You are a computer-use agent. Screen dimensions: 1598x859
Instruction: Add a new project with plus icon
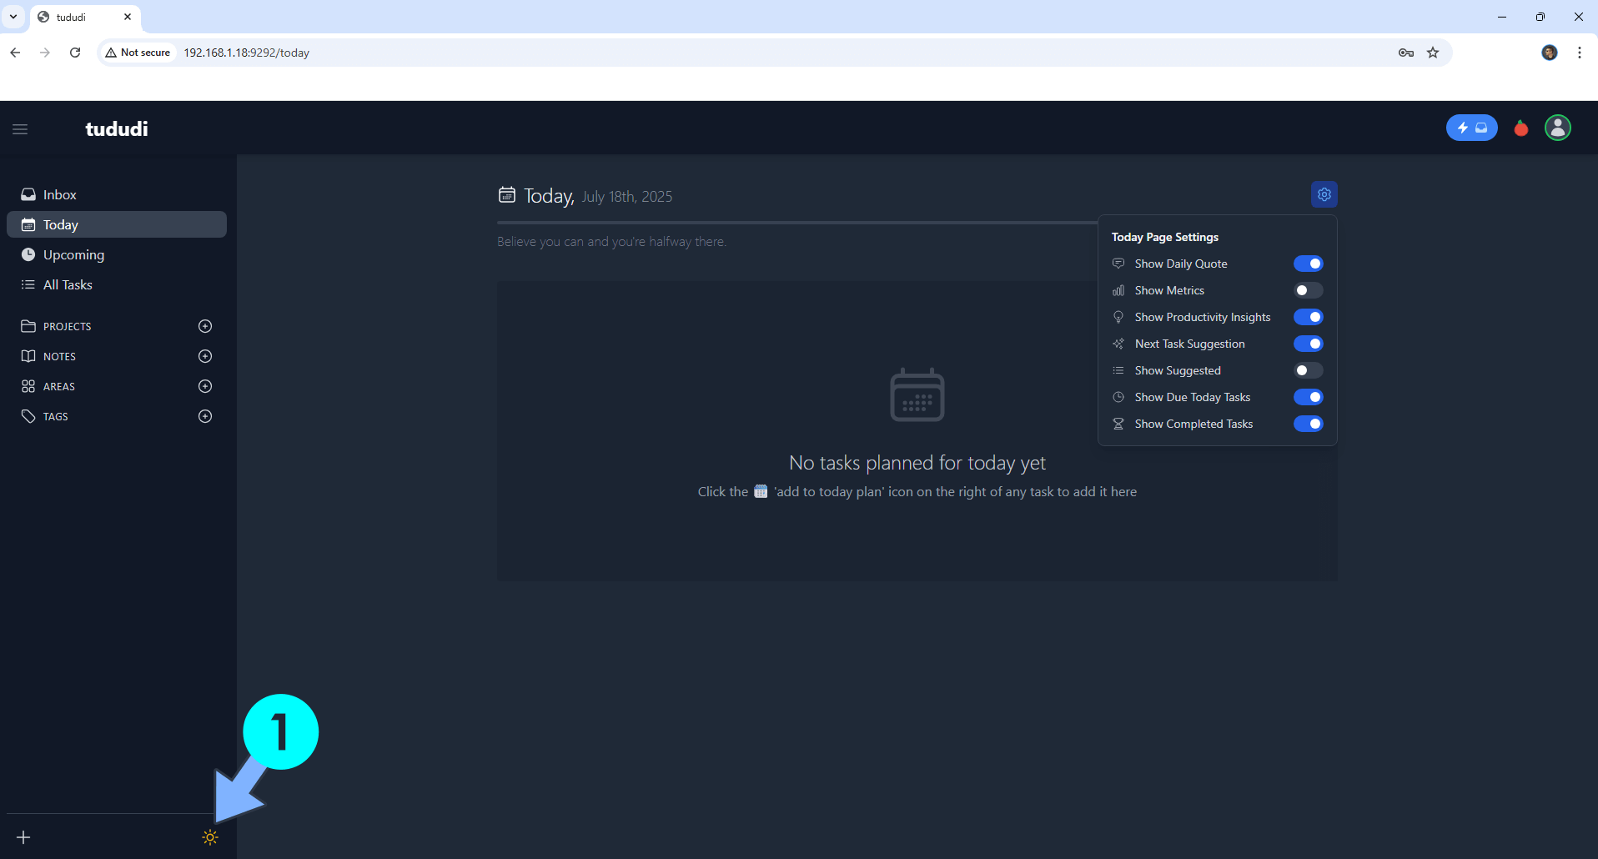(x=205, y=326)
